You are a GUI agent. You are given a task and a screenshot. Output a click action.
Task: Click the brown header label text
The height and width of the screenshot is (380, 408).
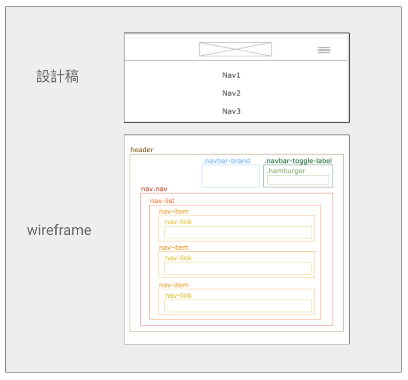point(142,150)
